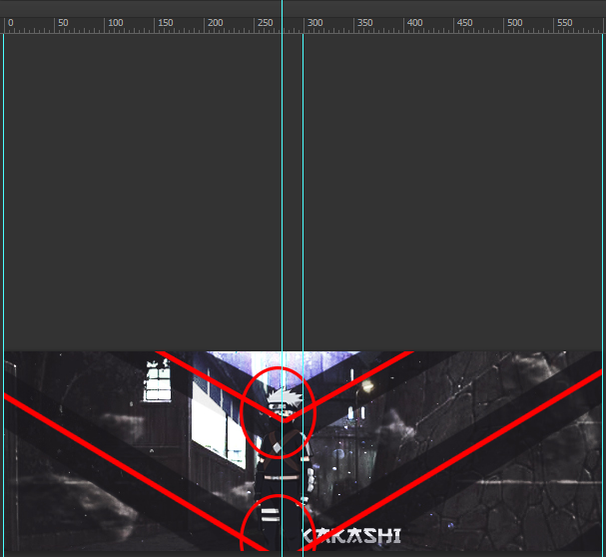This screenshot has height=557, width=607.
Task: Click the white vertical guide right of center
Action: [303, 200]
